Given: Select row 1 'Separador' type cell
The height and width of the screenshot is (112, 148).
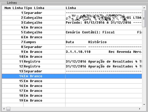Looking at the screenshot, I should click(x=44, y=13).
